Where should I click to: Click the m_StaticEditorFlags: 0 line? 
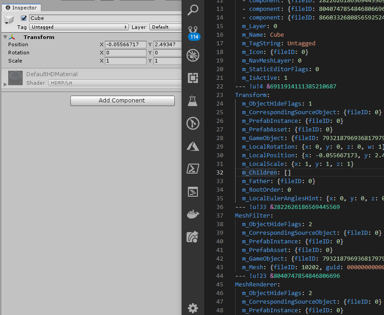coord(281,69)
